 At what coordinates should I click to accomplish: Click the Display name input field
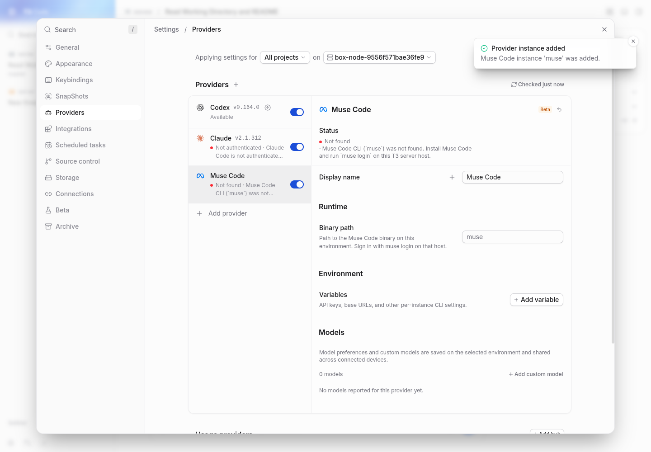point(513,177)
